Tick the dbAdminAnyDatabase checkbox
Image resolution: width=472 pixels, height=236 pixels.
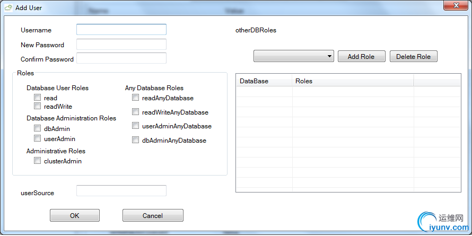click(x=135, y=140)
